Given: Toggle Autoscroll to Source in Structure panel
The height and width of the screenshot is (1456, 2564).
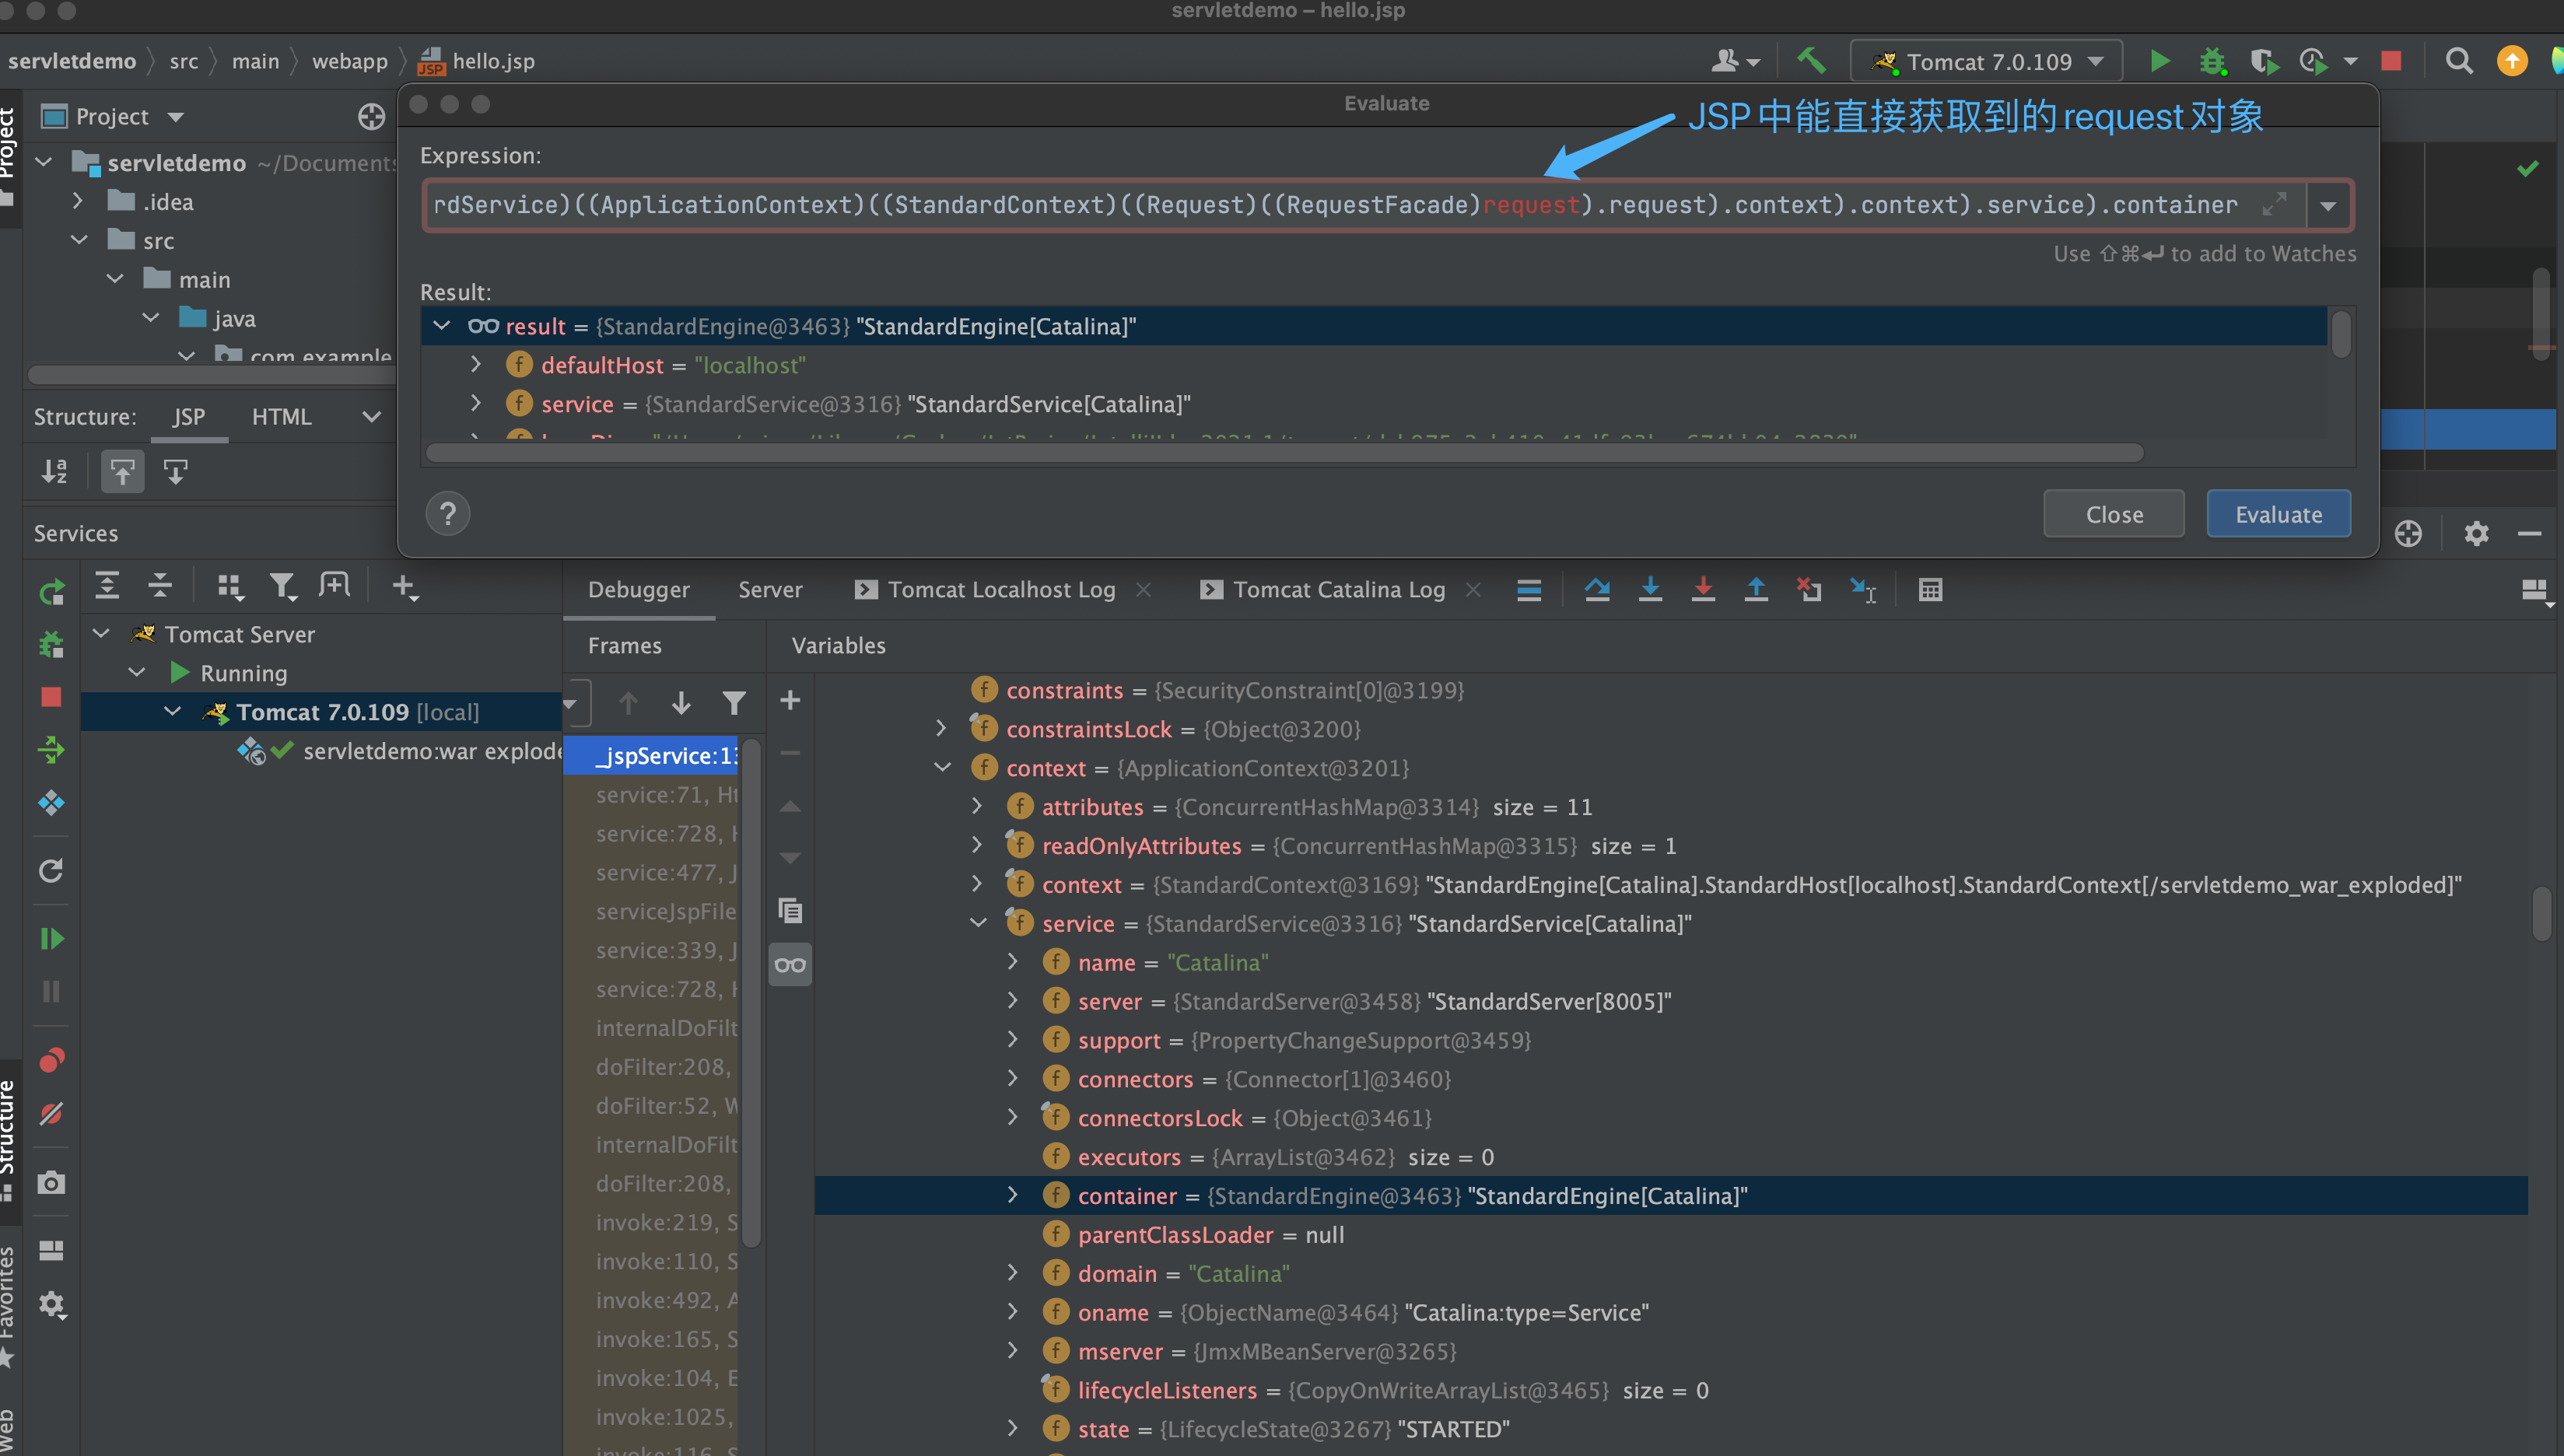Looking at the screenshot, I should coord(122,471).
